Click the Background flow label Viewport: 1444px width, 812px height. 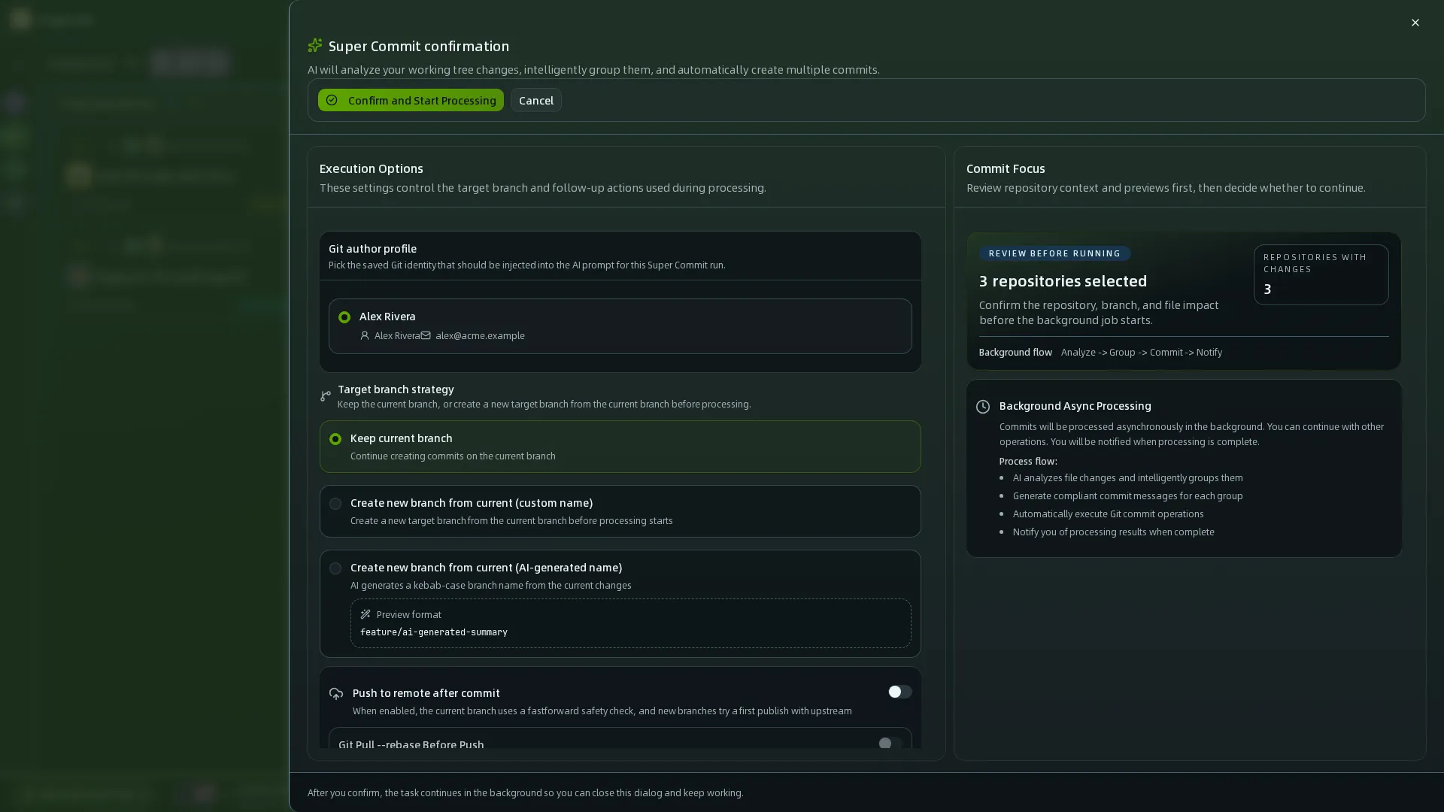(1015, 352)
